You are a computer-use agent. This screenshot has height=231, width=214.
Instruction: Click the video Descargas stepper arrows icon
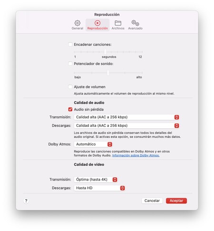tap(122, 188)
